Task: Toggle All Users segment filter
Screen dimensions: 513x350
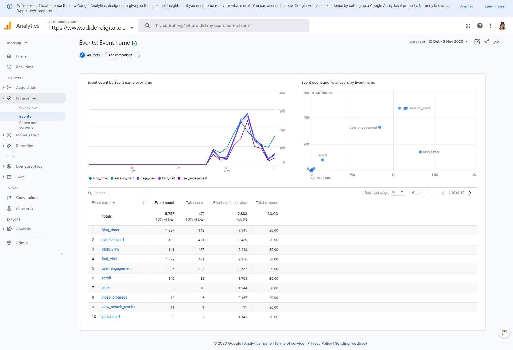Action: [x=90, y=55]
